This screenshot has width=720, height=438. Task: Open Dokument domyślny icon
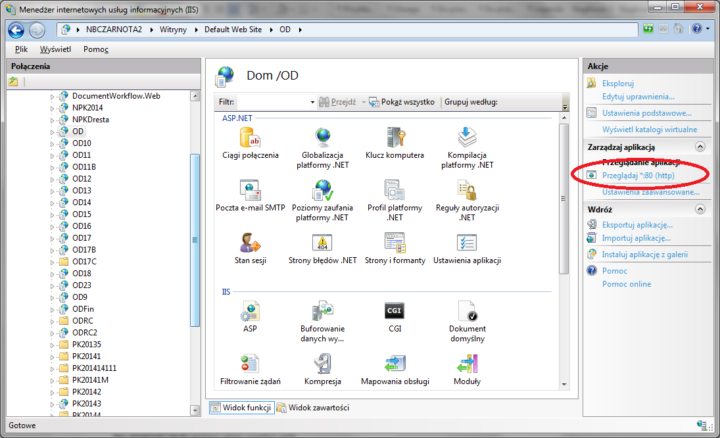coord(467,311)
